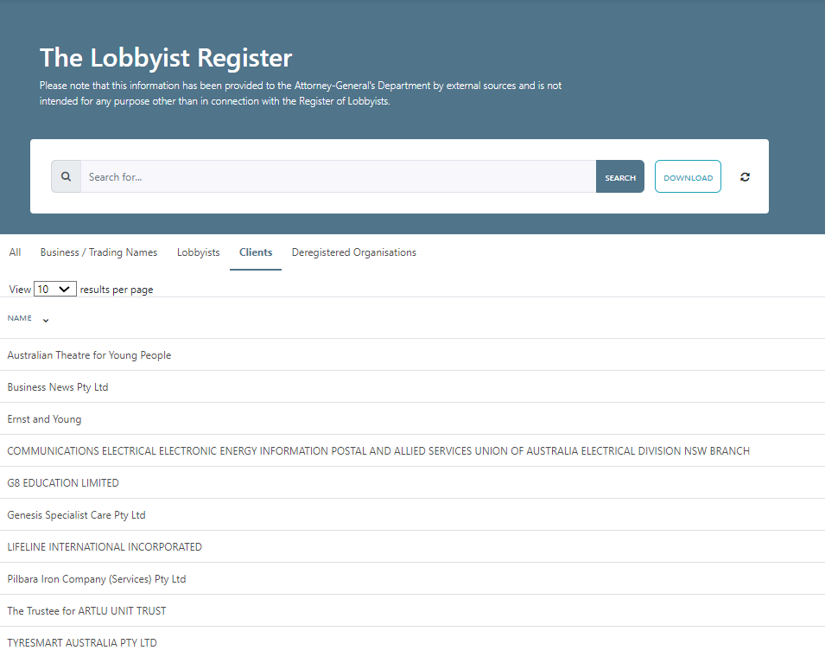Switch to the Clients tab
825x663 pixels.
pos(255,252)
